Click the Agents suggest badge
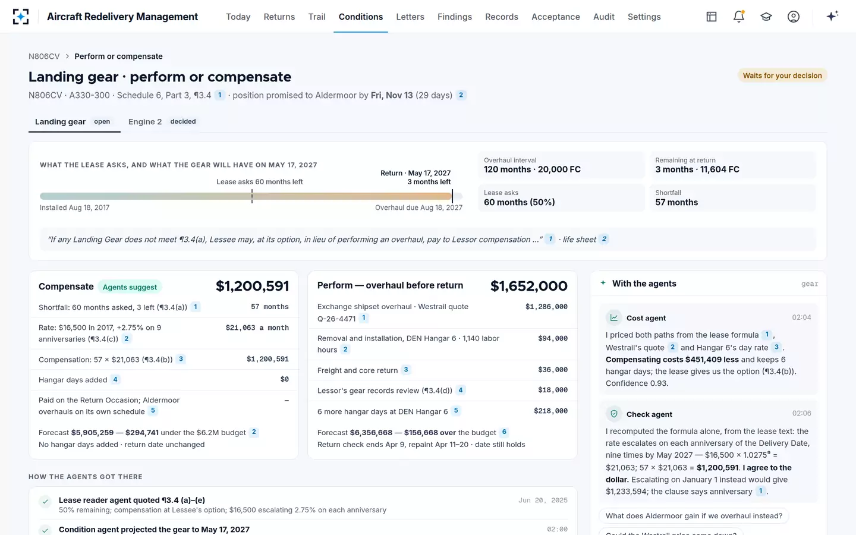The width and height of the screenshot is (856, 535). [130, 287]
